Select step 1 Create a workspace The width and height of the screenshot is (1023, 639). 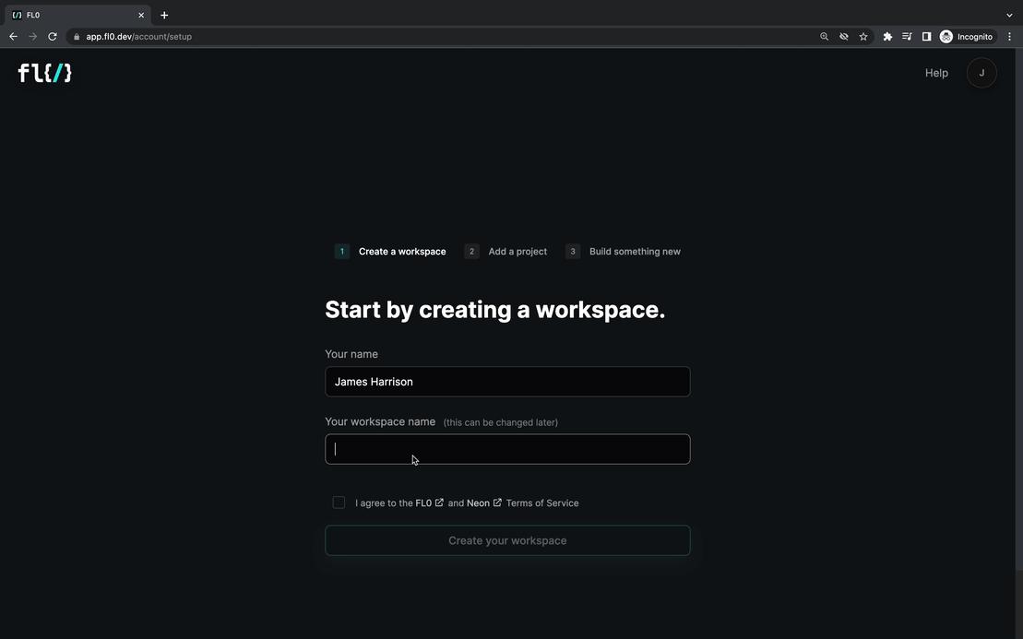(x=390, y=251)
